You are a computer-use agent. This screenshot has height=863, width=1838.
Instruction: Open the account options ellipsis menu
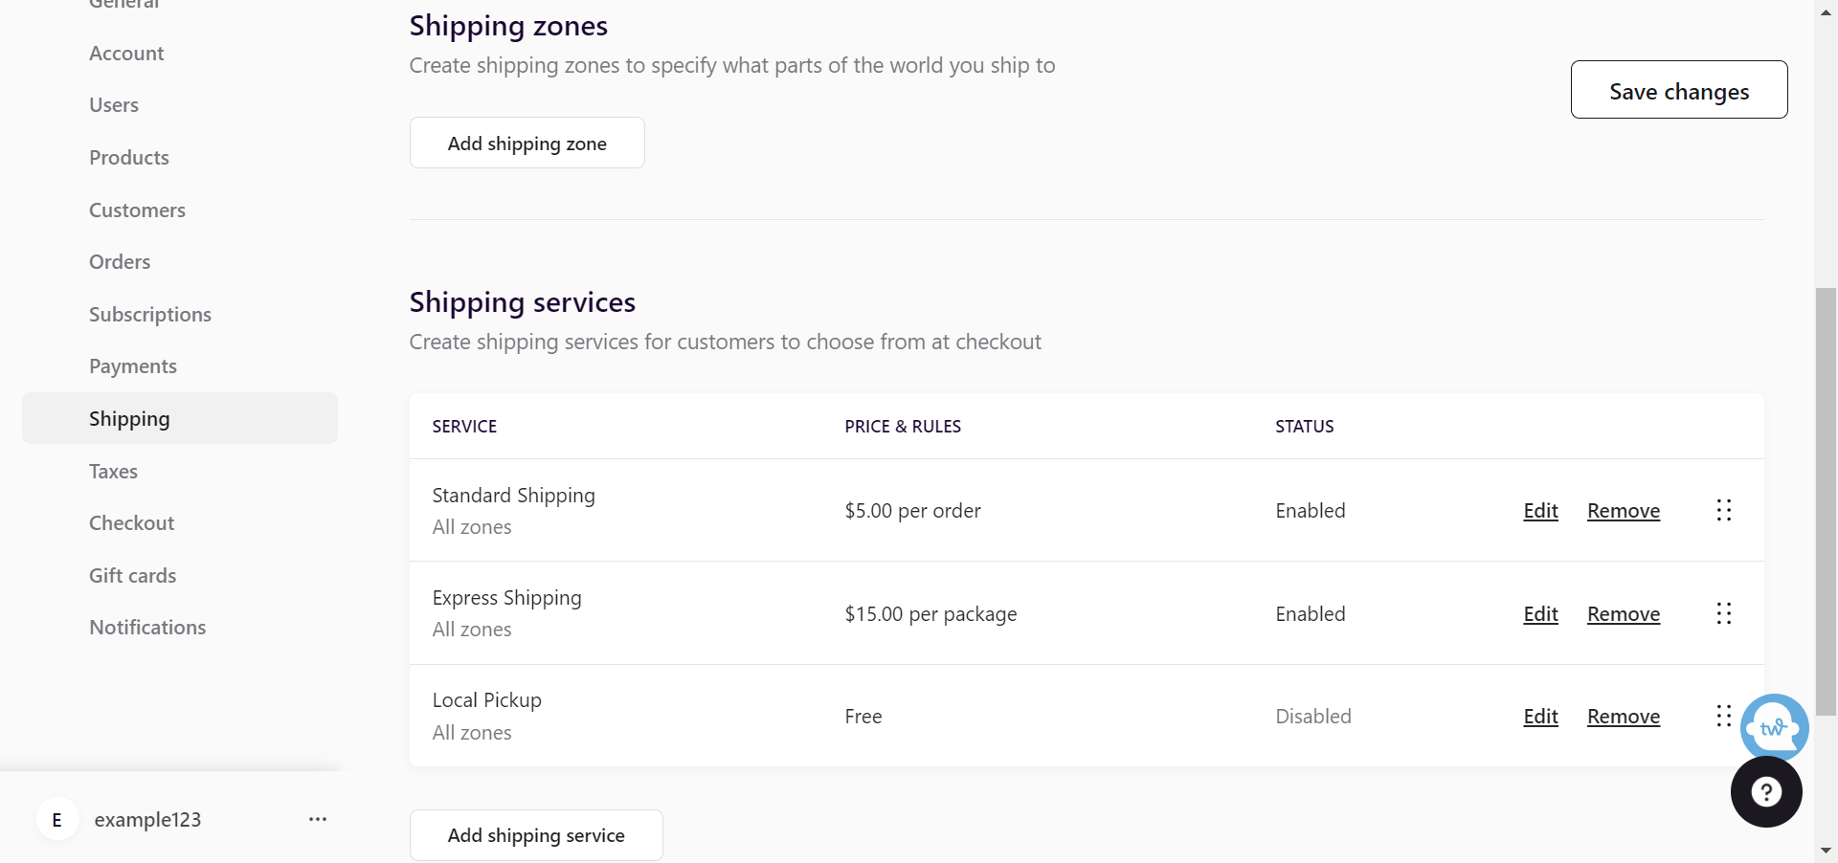(x=318, y=820)
